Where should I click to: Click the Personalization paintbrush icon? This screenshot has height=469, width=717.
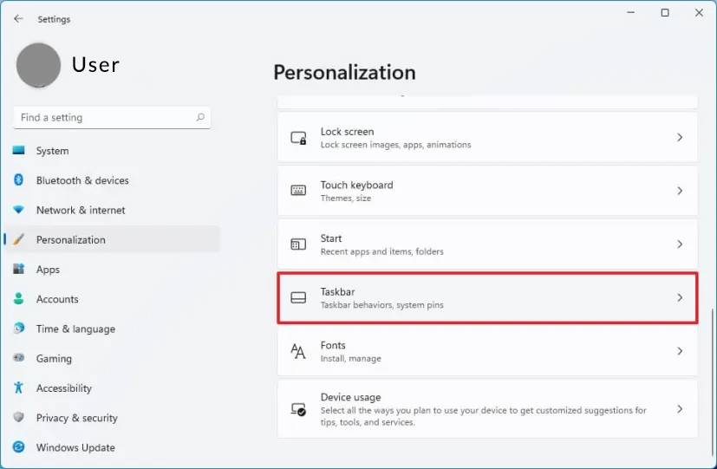pyautogui.click(x=19, y=239)
